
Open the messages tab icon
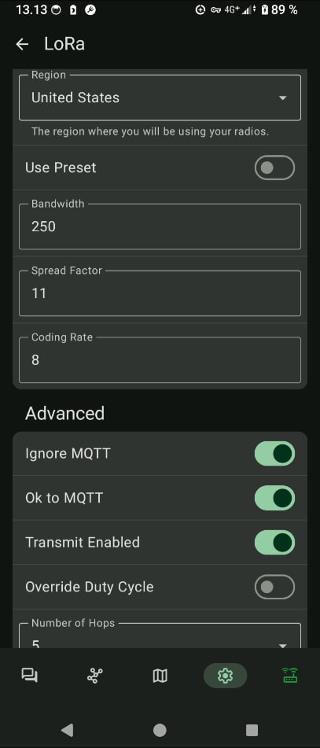coord(30,676)
